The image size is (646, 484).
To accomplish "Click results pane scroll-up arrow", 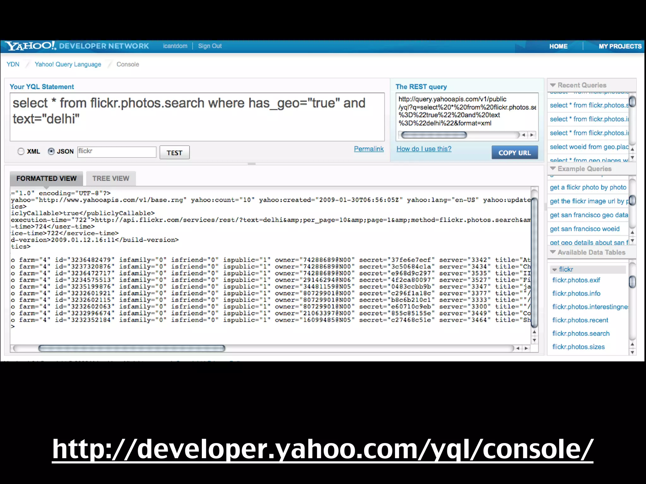I will [534, 332].
